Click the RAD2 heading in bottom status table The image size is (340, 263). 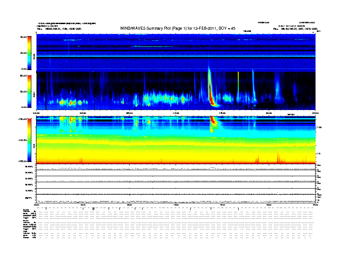point(26,210)
